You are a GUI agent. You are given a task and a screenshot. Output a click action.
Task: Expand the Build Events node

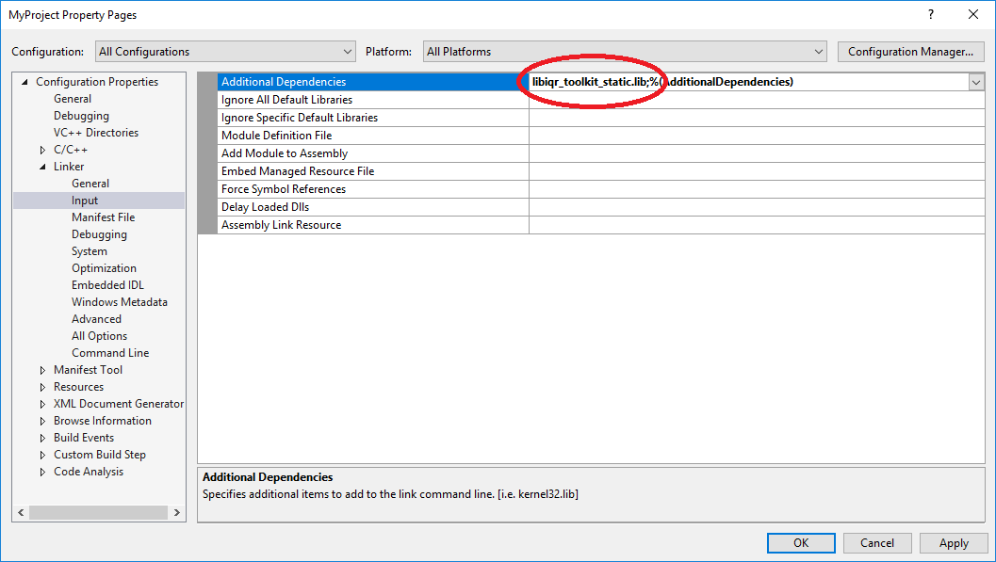click(41, 437)
